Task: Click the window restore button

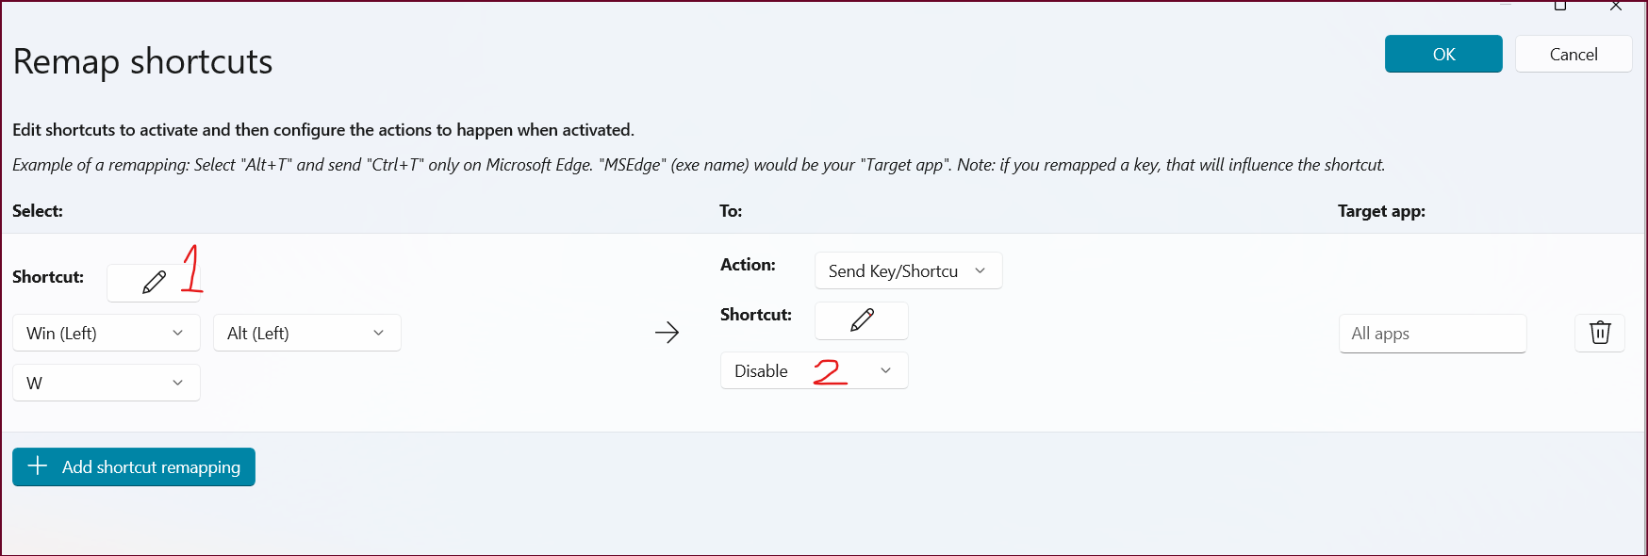Action: [1558, 7]
